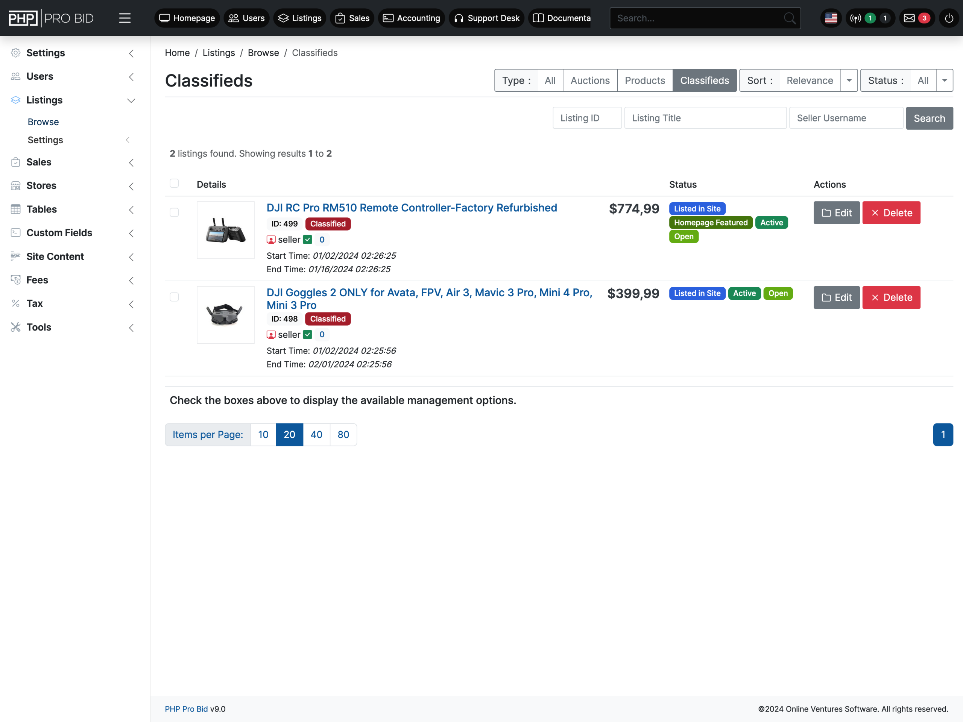Delete the DJI Goggles 2 listing
This screenshot has height=722, width=963.
coord(891,297)
